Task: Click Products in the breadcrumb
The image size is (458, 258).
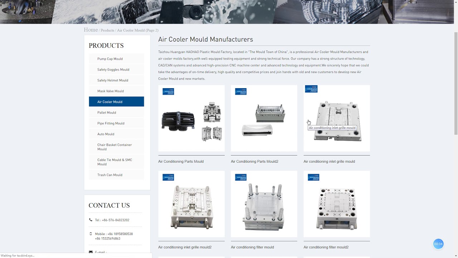Action: [x=107, y=30]
